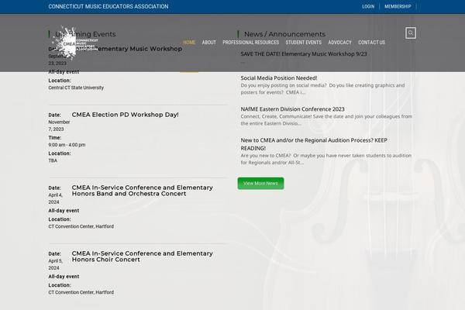This screenshot has width=465, height=310.
Task: Open CMEA Election PD Workshop Day event
Action: (125, 115)
